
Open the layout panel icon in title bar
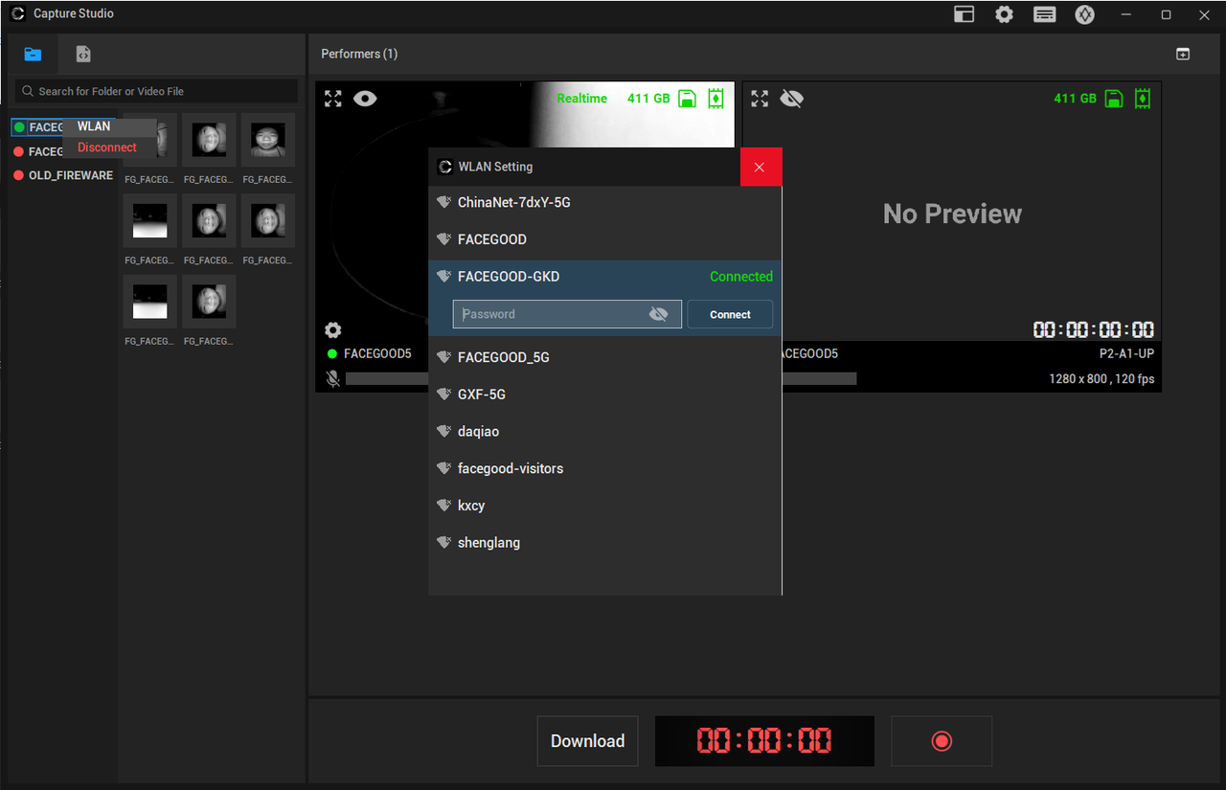point(964,14)
